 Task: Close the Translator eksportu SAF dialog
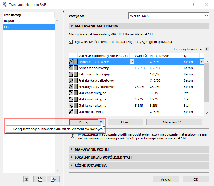click(x=207, y=4)
